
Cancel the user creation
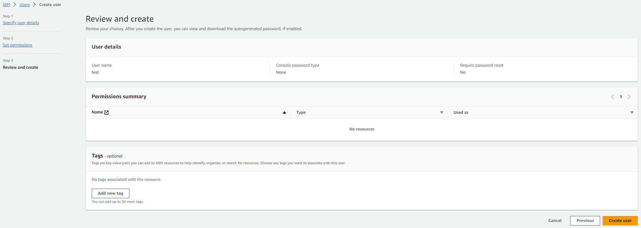pos(555,221)
